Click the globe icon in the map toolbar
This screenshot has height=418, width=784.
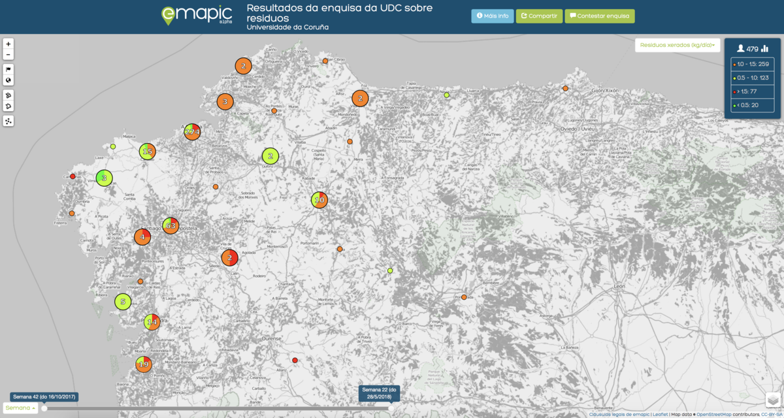8,80
